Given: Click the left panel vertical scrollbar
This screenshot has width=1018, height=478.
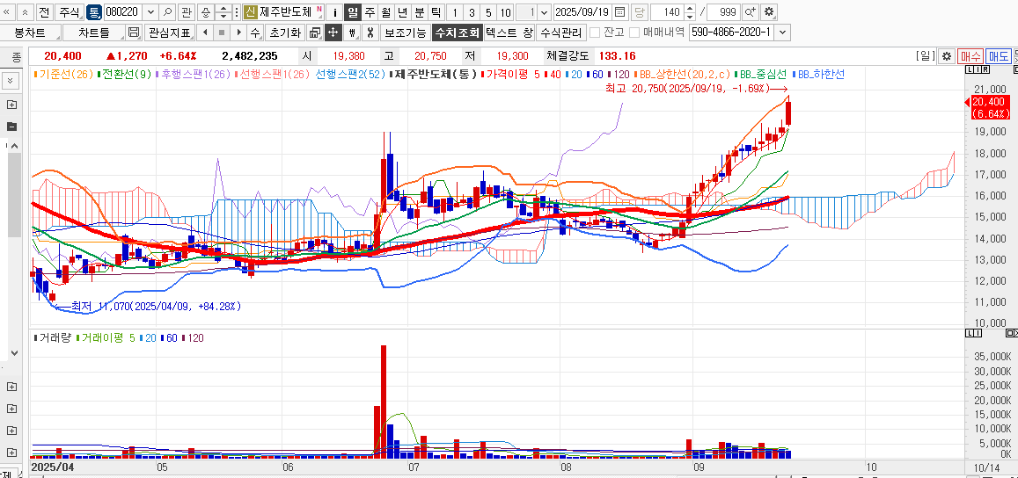Looking at the screenshot, I should tap(13, 202).
